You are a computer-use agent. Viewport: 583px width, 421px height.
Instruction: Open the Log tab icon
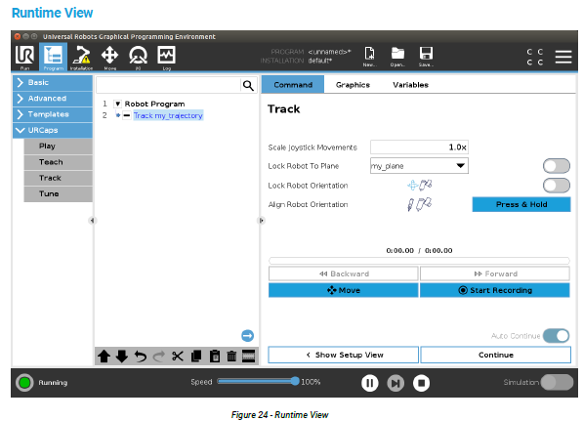pyautogui.click(x=166, y=57)
